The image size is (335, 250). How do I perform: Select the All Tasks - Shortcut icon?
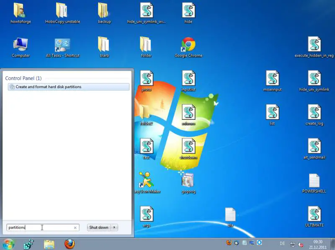pos(62,45)
